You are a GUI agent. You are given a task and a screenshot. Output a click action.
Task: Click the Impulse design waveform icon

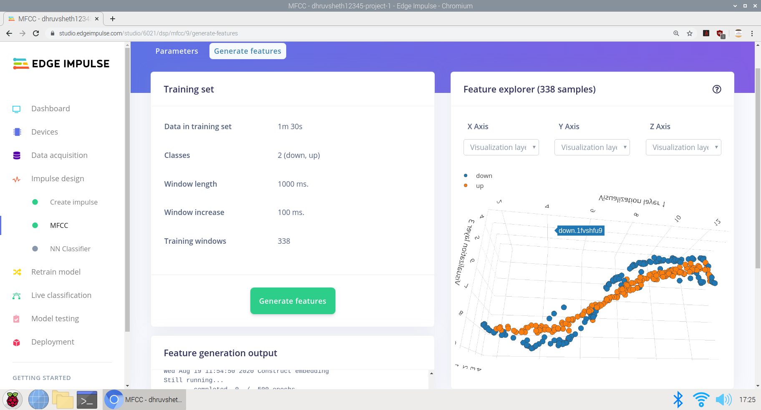click(17, 178)
